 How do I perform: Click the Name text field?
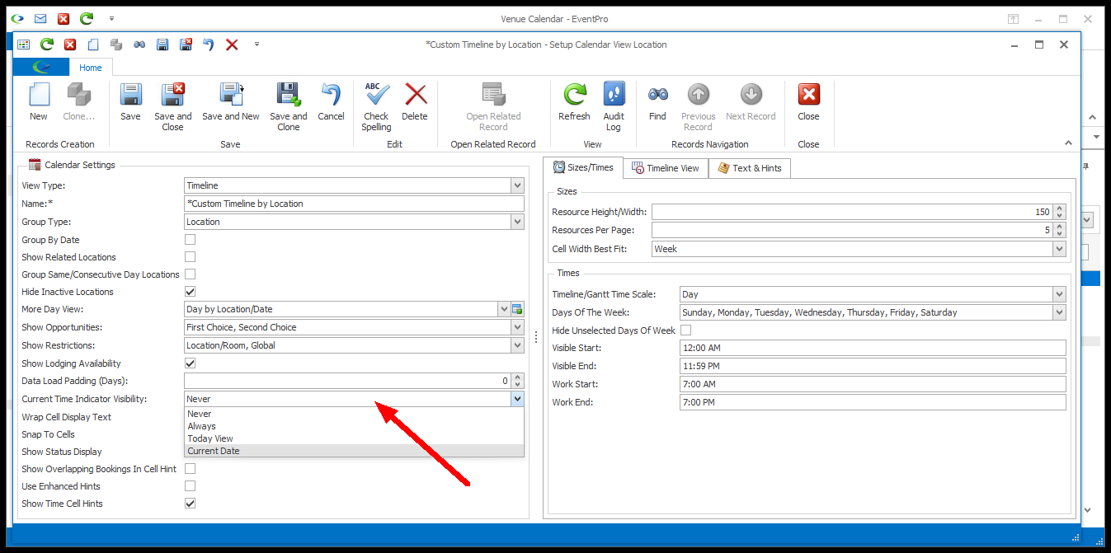[355, 204]
